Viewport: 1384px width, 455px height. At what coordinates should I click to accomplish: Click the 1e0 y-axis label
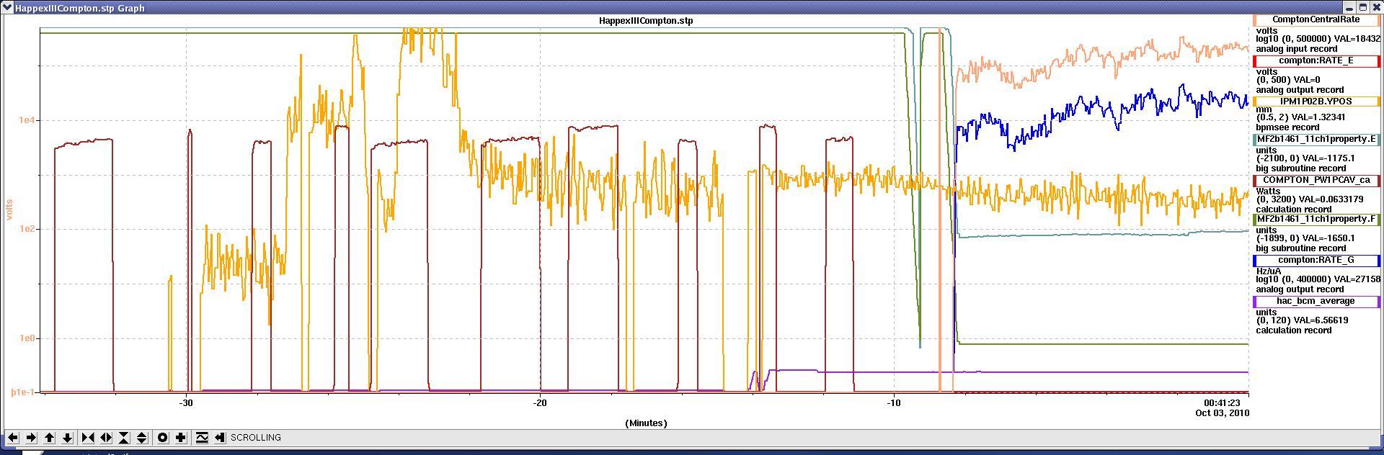pyautogui.click(x=28, y=338)
